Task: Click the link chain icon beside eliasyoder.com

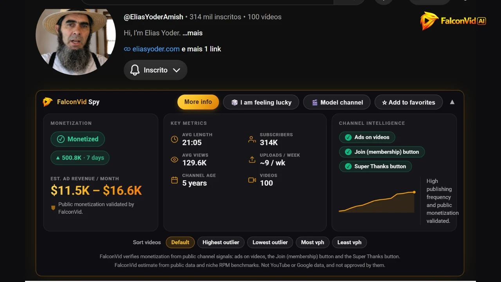Action: click(x=127, y=49)
